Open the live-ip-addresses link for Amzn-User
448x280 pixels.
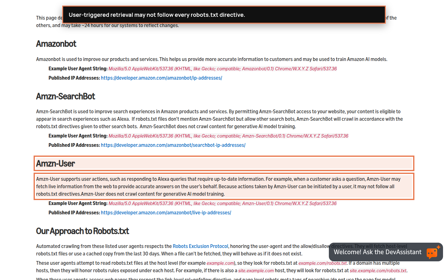166,212
